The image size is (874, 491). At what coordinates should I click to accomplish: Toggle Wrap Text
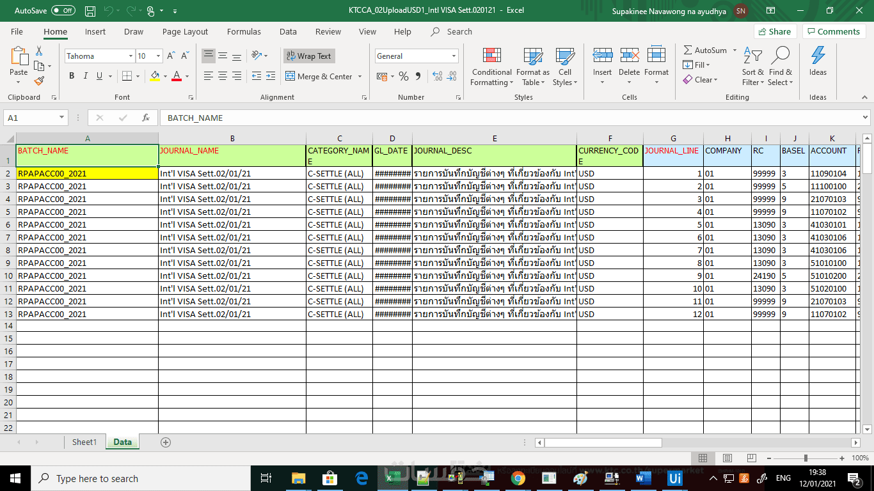[x=310, y=56]
